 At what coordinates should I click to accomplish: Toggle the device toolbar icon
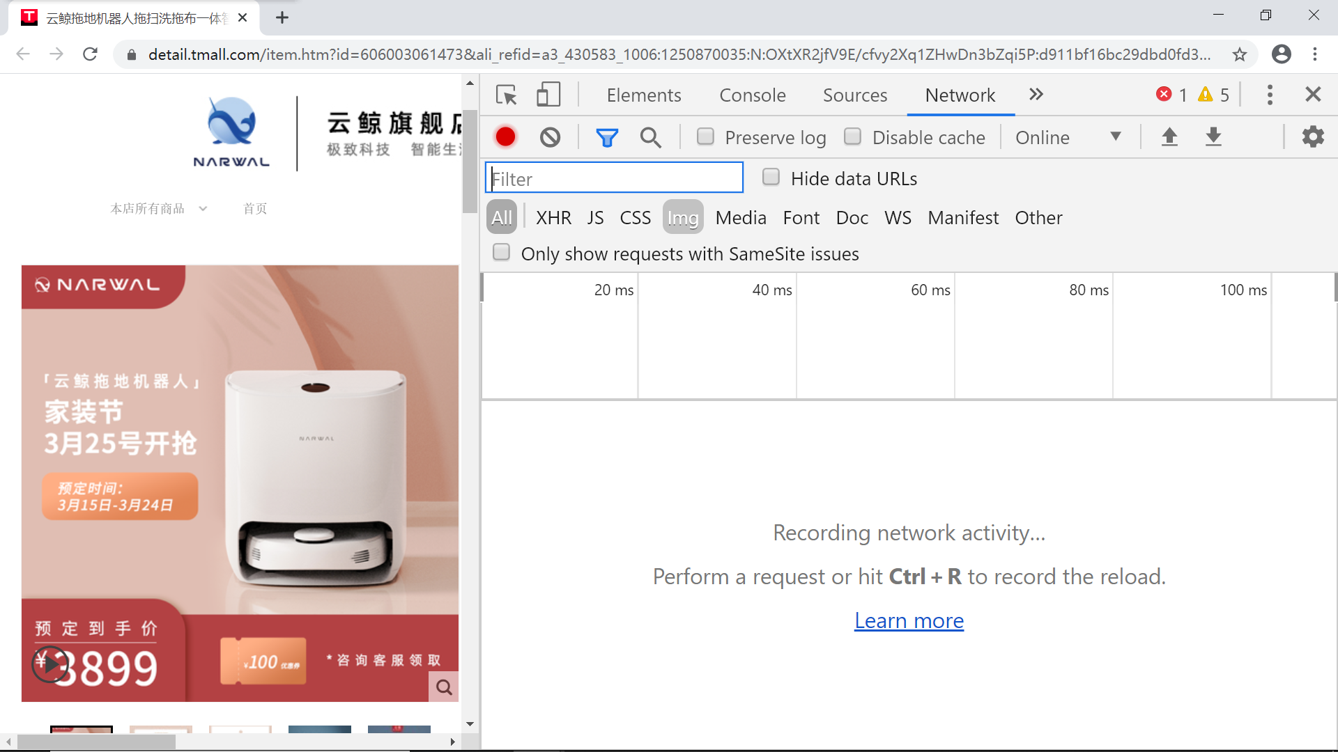click(548, 95)
